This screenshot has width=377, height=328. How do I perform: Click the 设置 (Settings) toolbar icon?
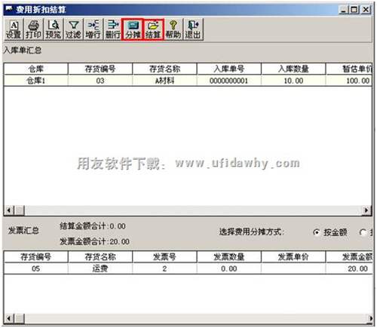14,29
